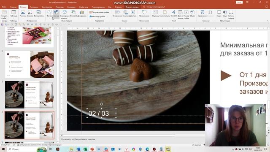Viewport: 270px width, 152px height.
Task: Switch to the Home ribbon tab
Action: 13,7
